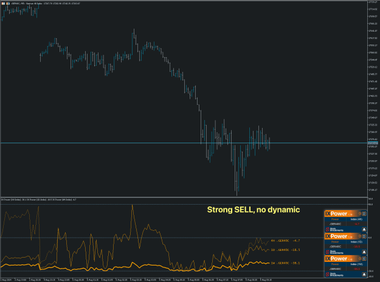Toggle the alert bell on the Index (1D) panel
380x282 pixels.
pos(364,252)
